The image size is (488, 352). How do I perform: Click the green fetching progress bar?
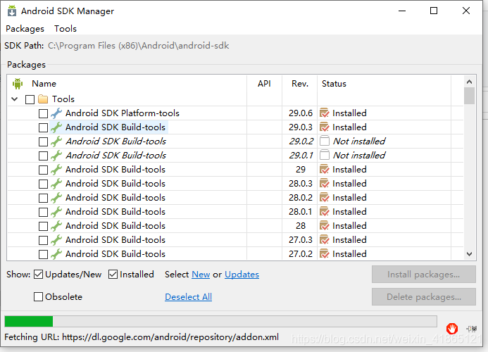click(x=29, y=321)
